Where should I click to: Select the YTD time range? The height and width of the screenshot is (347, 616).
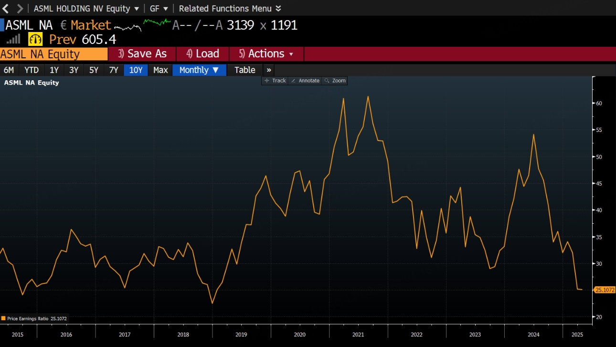[32, 70]
